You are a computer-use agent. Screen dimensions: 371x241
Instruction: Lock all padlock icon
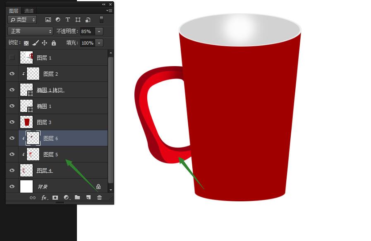coord(54,43)
